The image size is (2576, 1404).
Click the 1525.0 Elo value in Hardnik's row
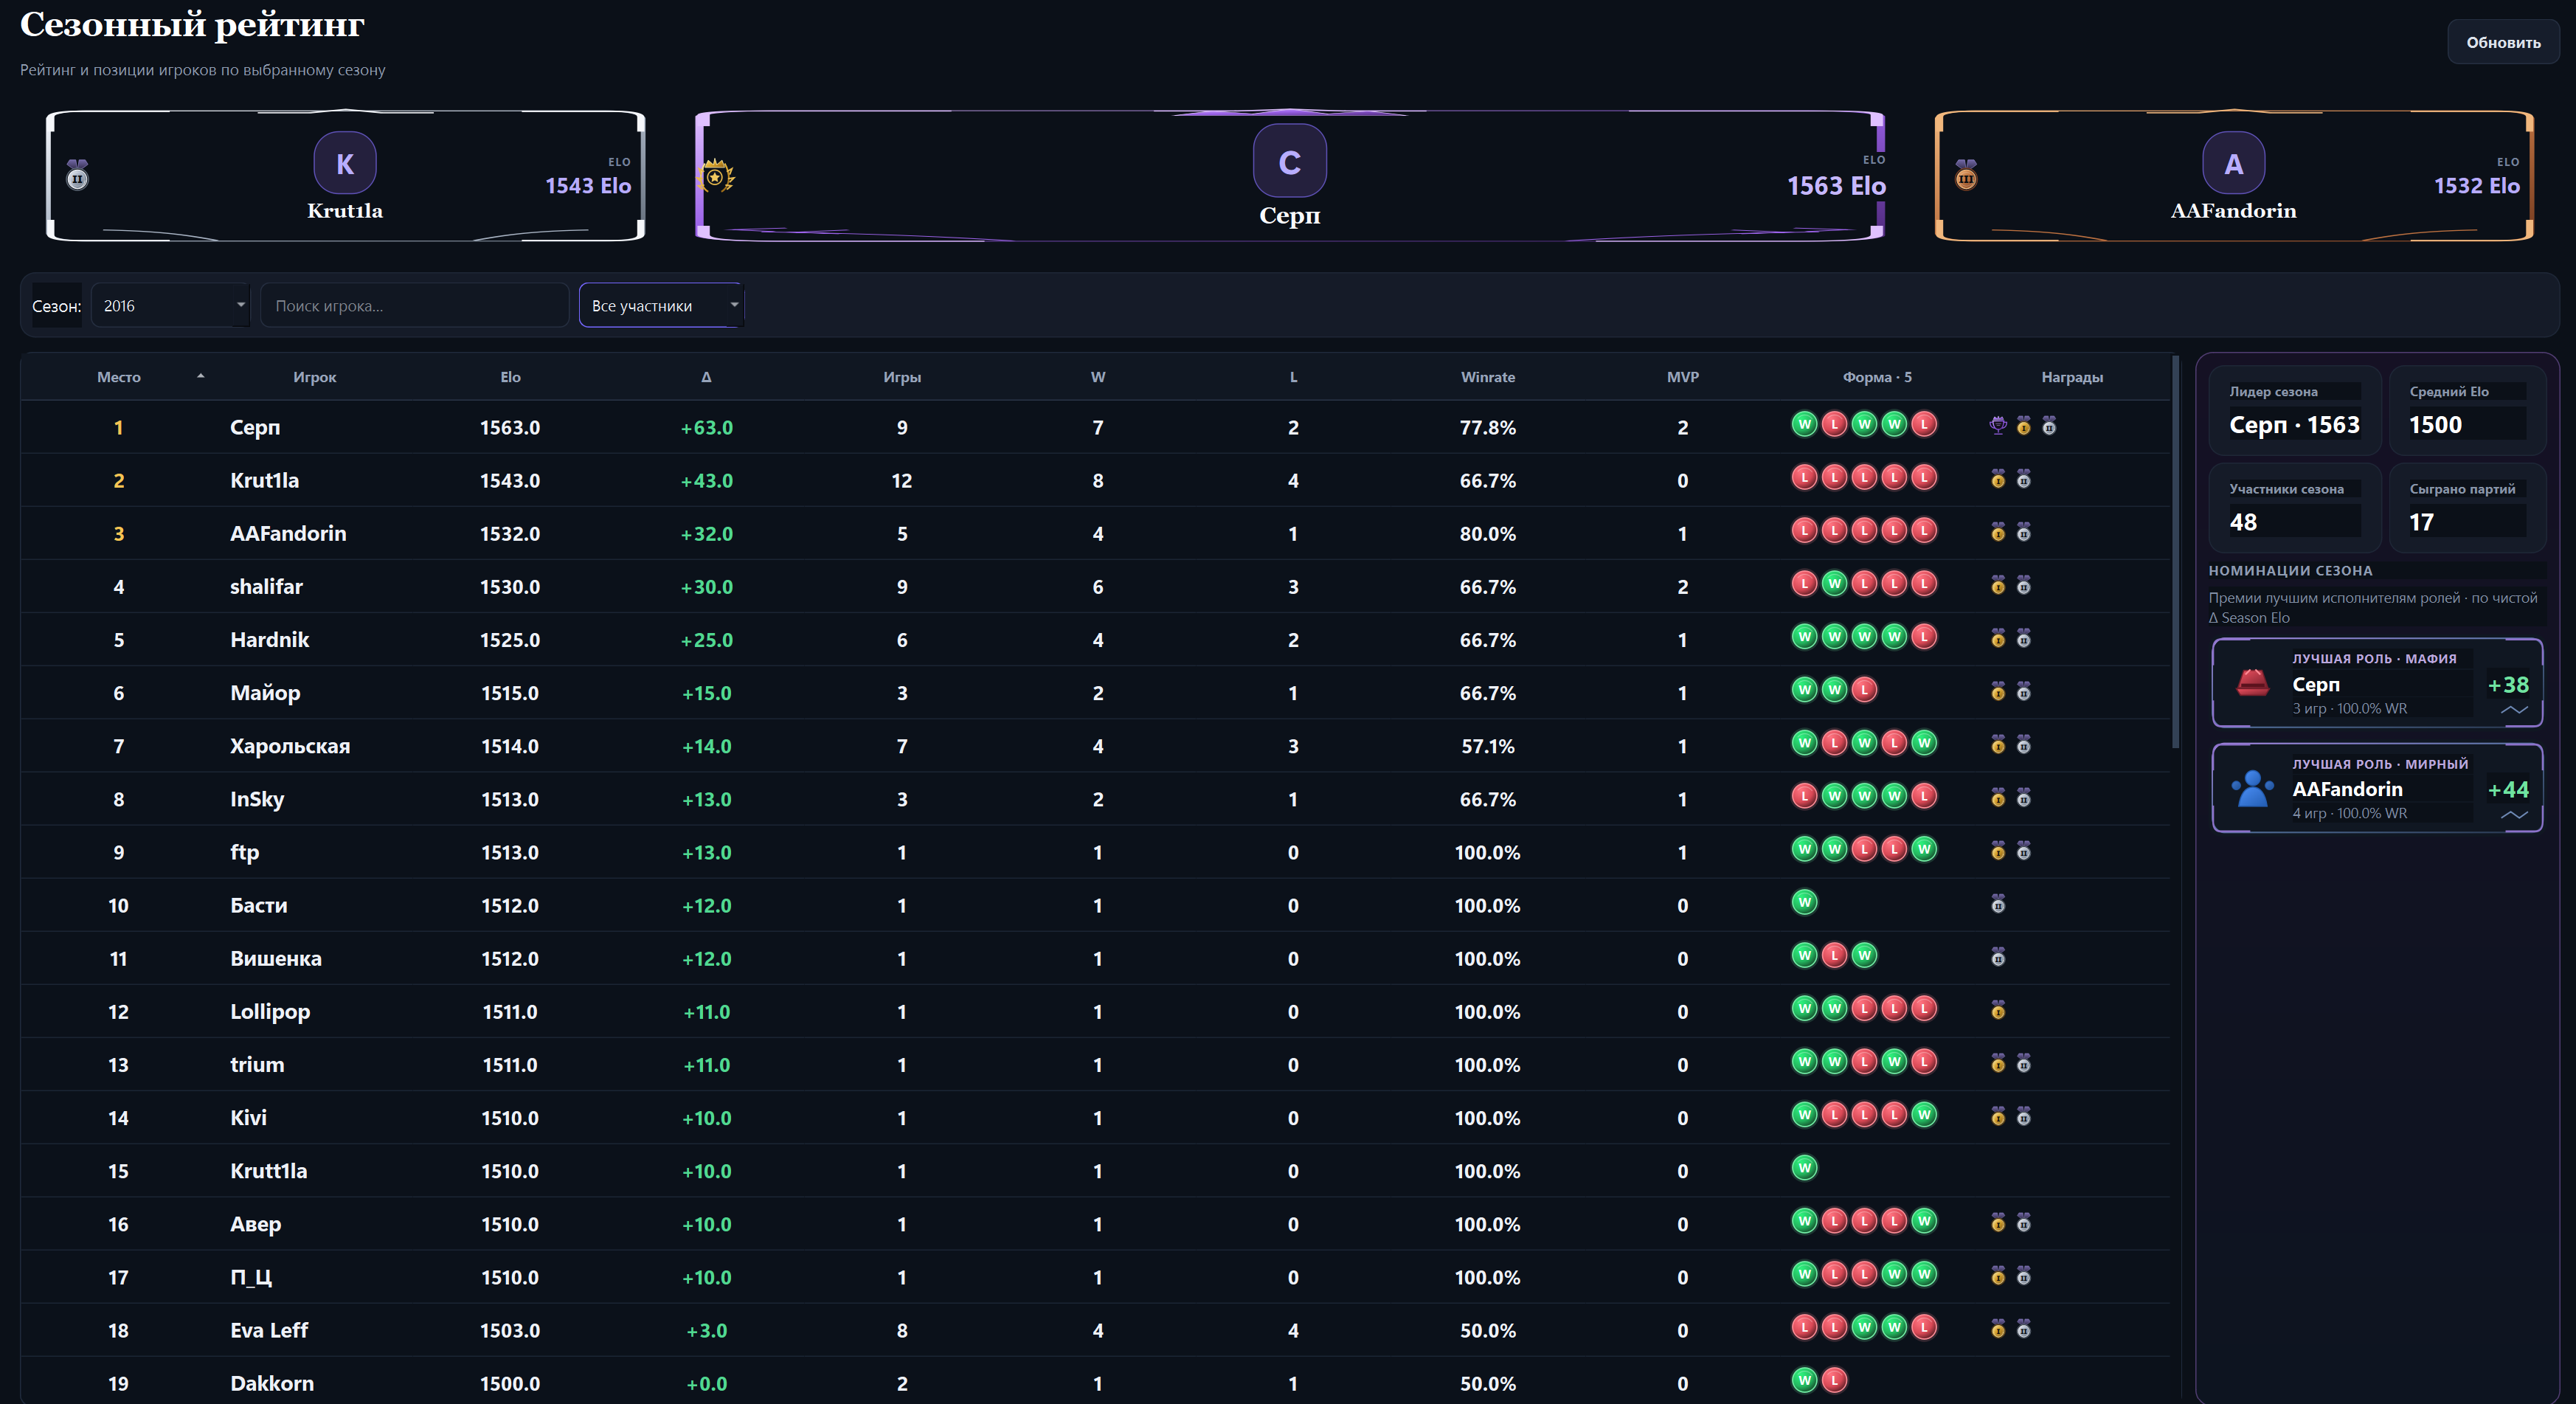tap(510, 639)
